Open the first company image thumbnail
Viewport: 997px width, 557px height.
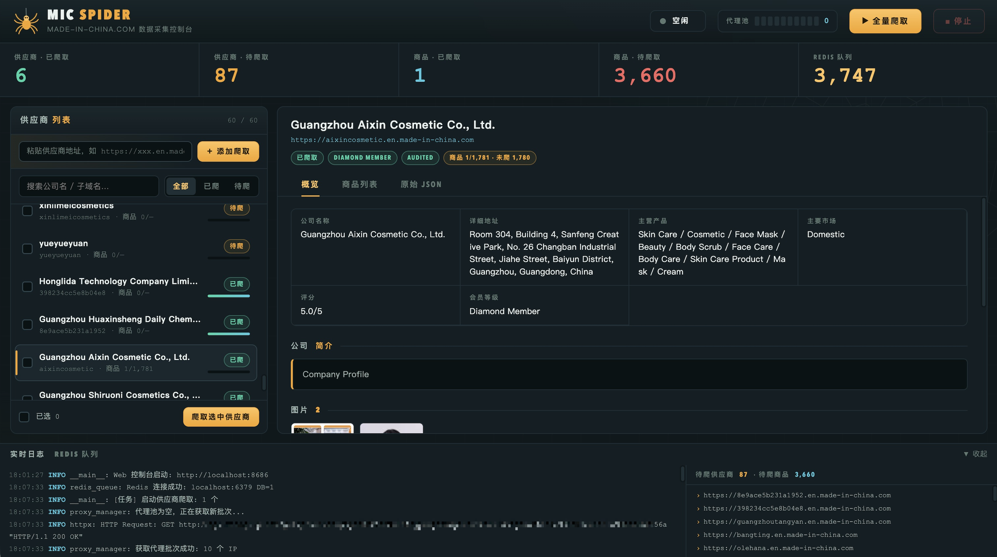pos(322,428)
